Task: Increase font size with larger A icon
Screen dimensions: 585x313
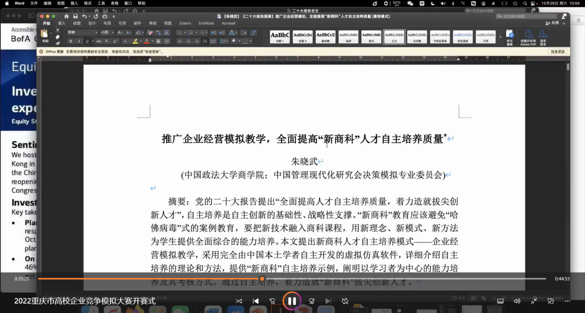Action: point(120,32)
